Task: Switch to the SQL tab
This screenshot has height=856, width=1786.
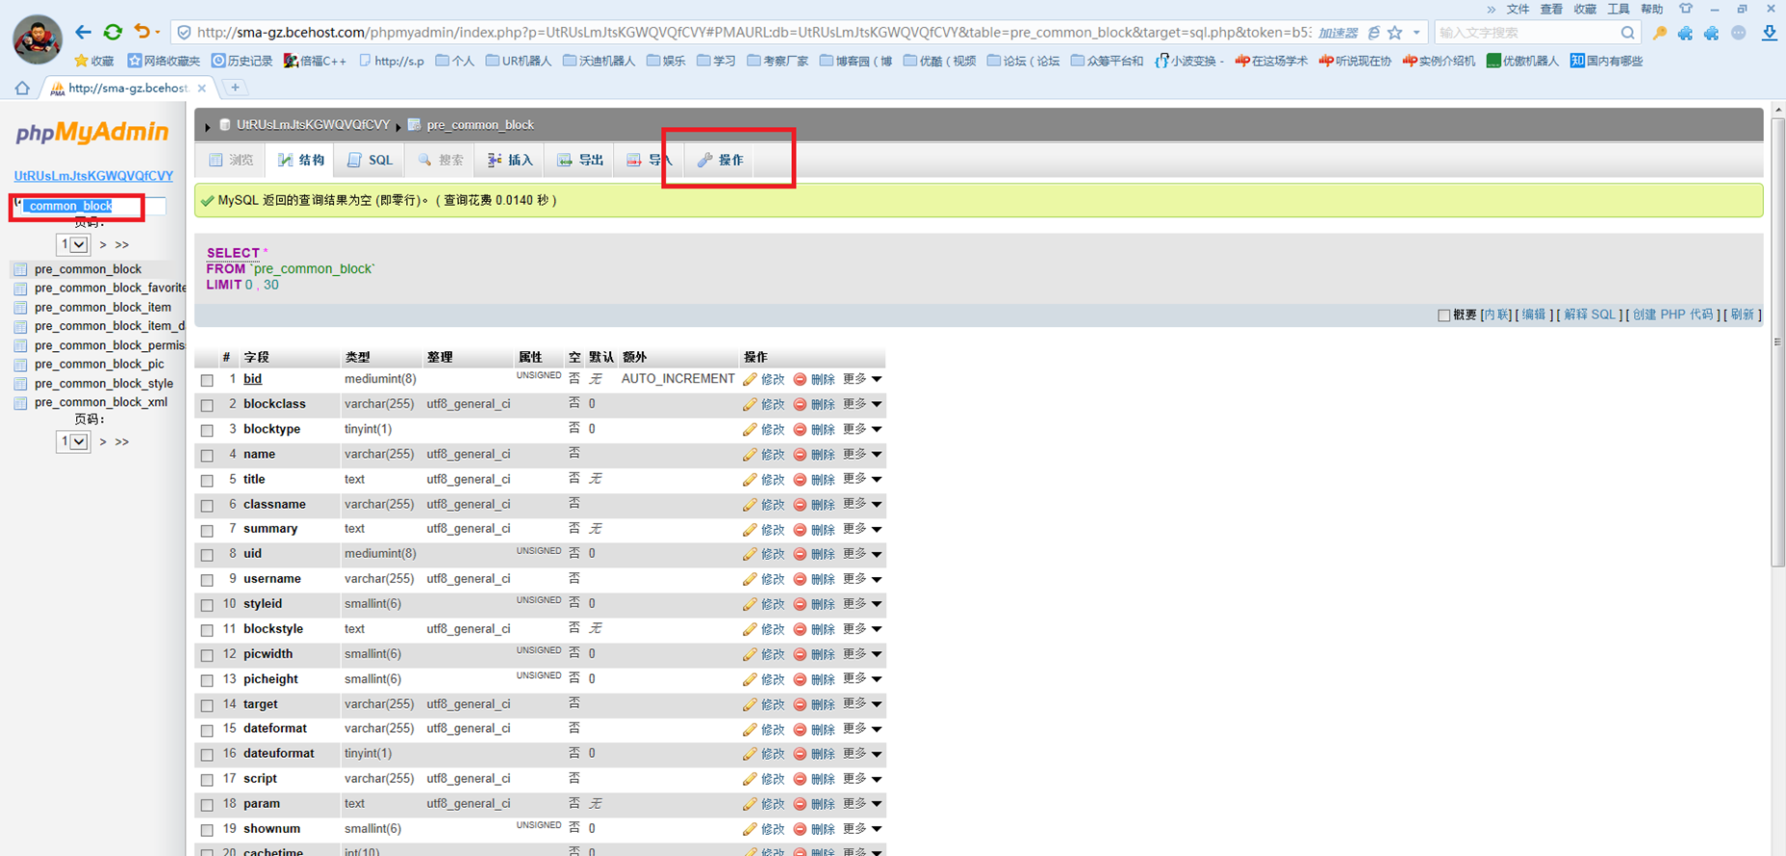Action: 370,160
